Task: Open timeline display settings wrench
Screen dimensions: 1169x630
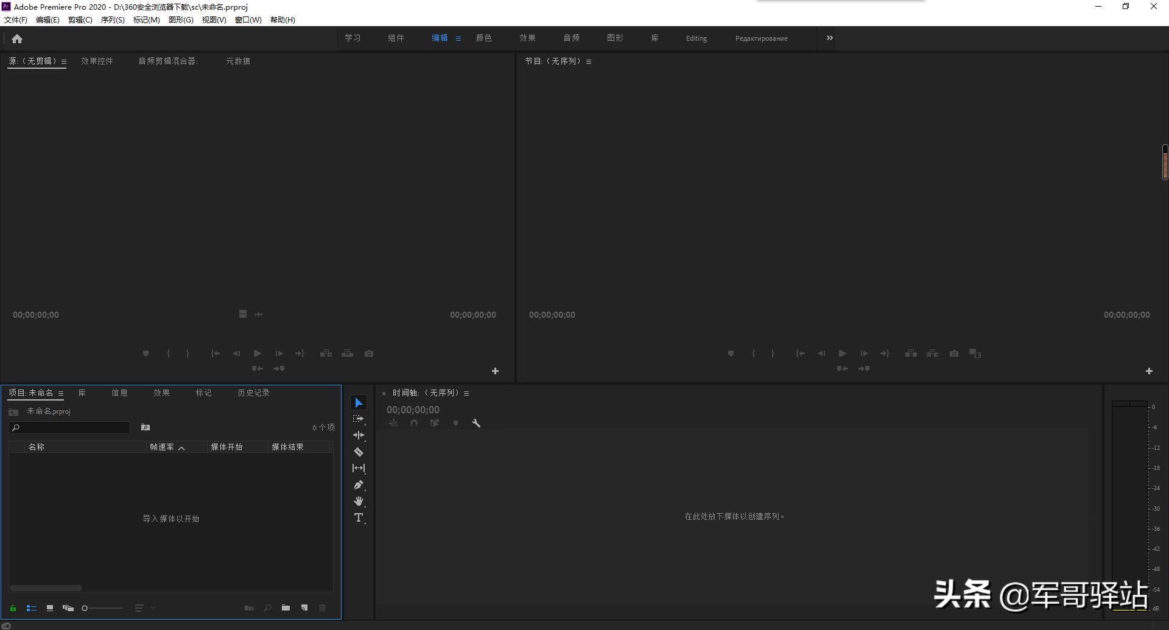Action: [x=476, y=423]
